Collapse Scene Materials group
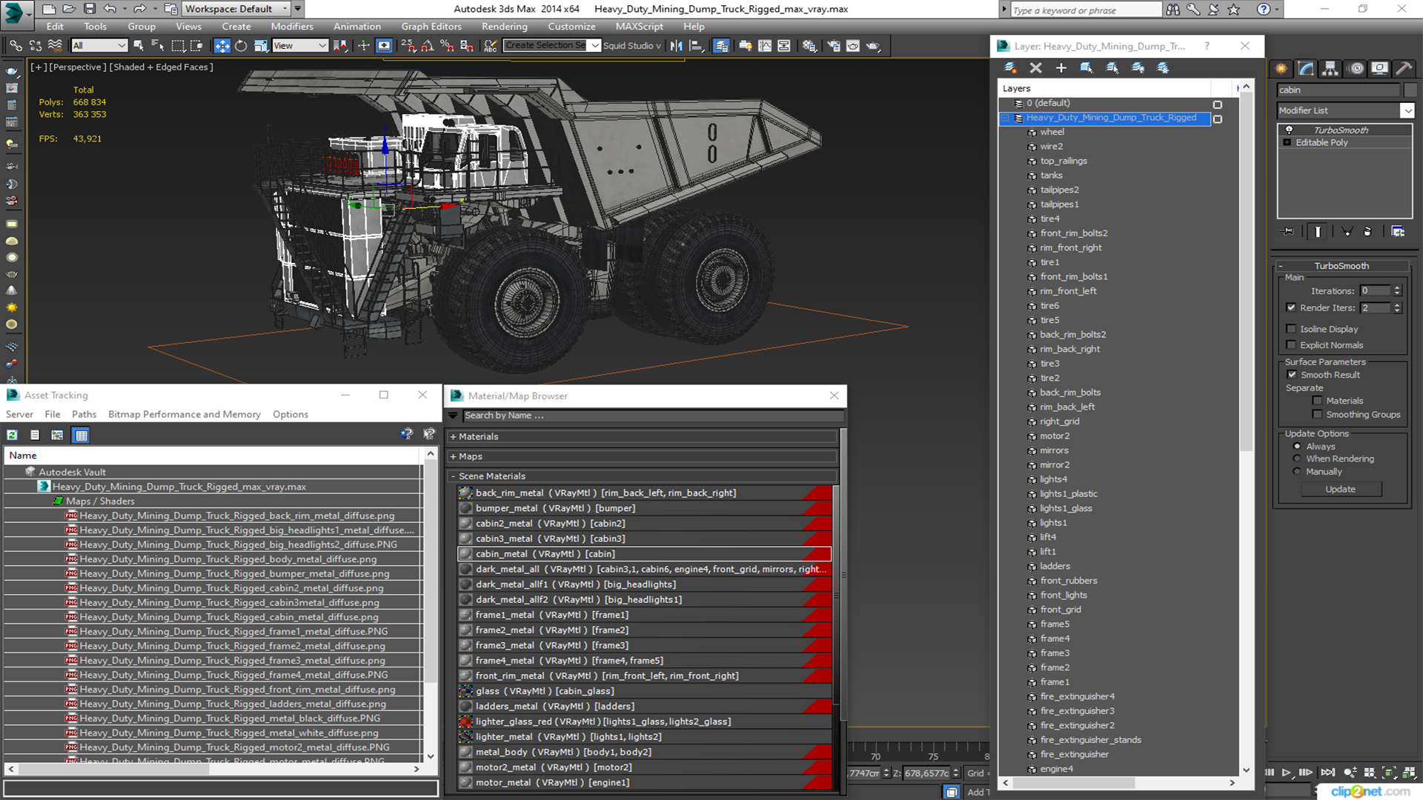Screen dimensions: 1423x800 pyautogui.click(x=453, y=476)
